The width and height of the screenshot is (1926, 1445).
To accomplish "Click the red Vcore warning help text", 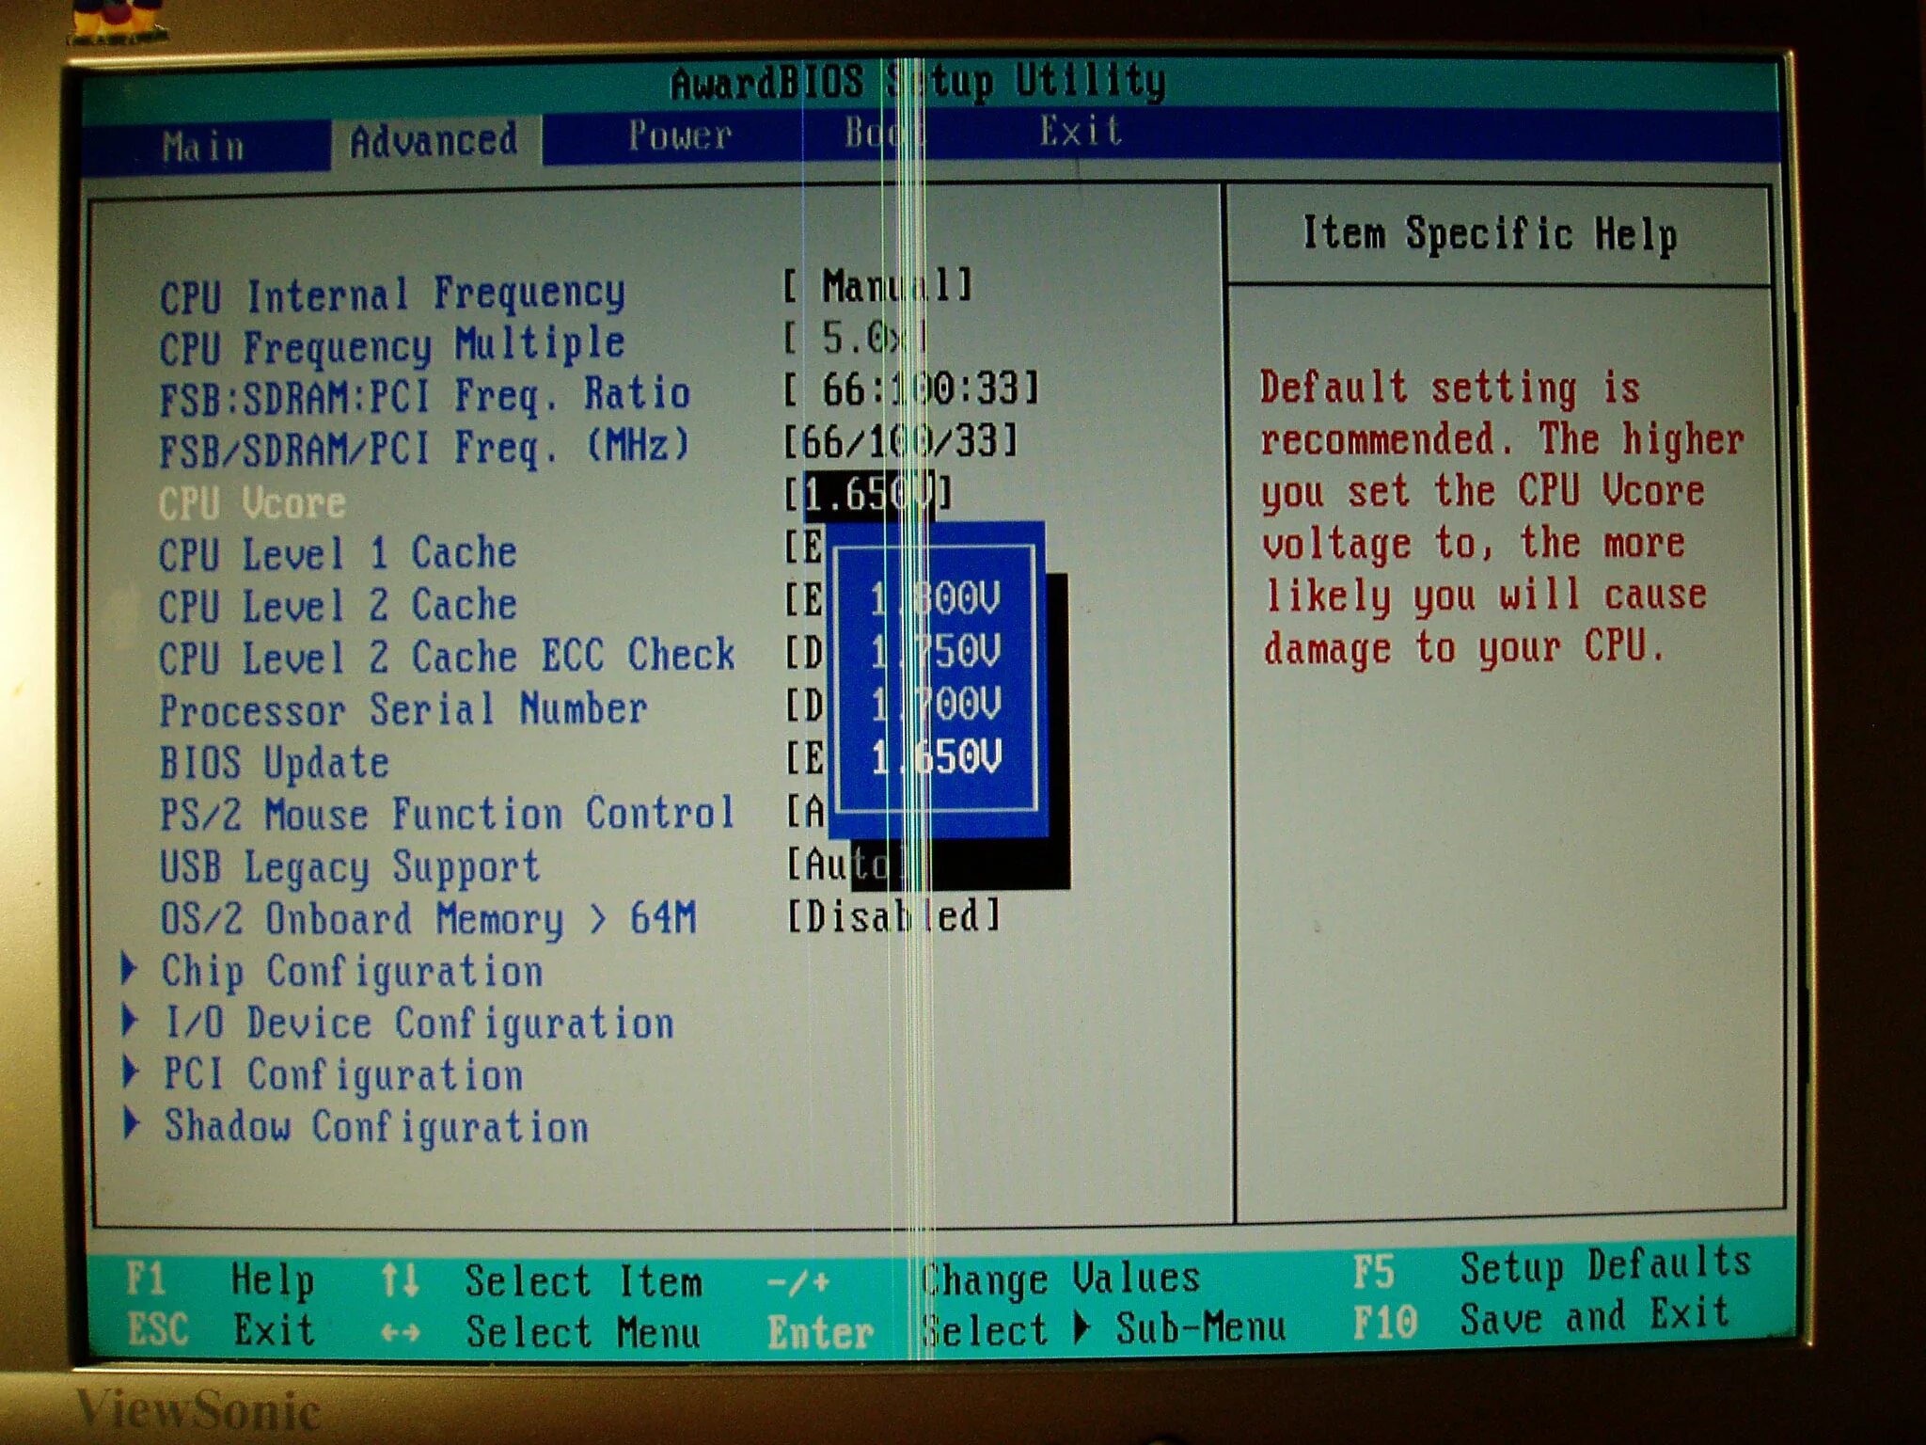I will (x=1501, y=517).
